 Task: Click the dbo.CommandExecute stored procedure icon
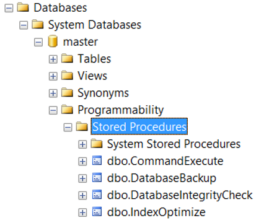click(x=97, y=160)
